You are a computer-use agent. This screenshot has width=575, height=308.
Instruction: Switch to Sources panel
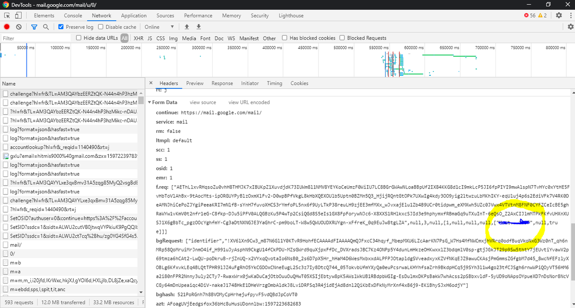(x=165, y=15)
